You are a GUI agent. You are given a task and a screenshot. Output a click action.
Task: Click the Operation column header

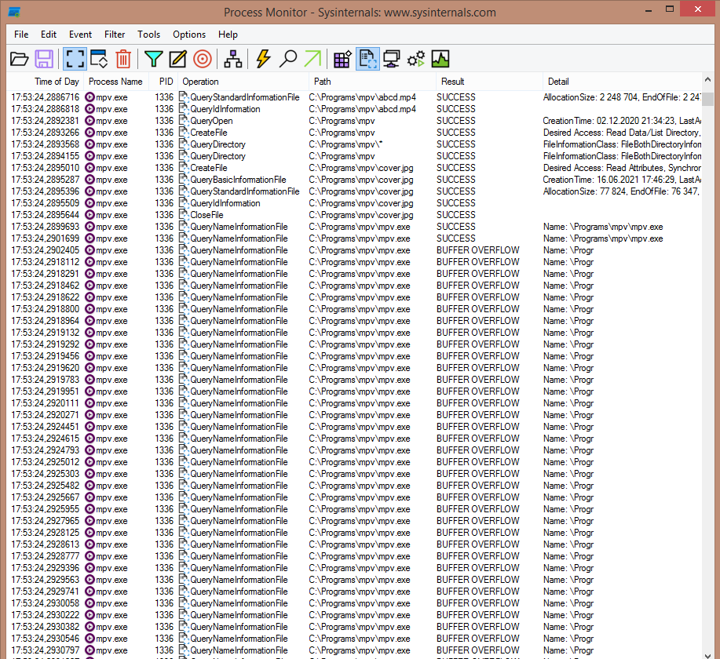243,82
